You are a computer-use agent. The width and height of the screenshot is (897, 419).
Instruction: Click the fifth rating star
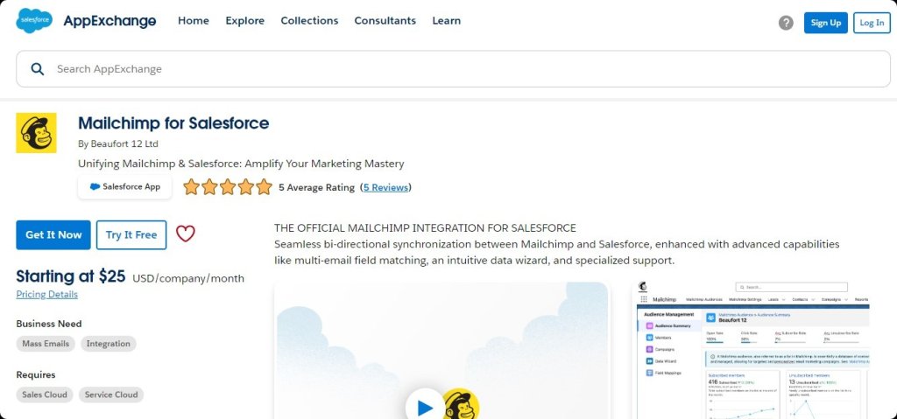(264, 187)
